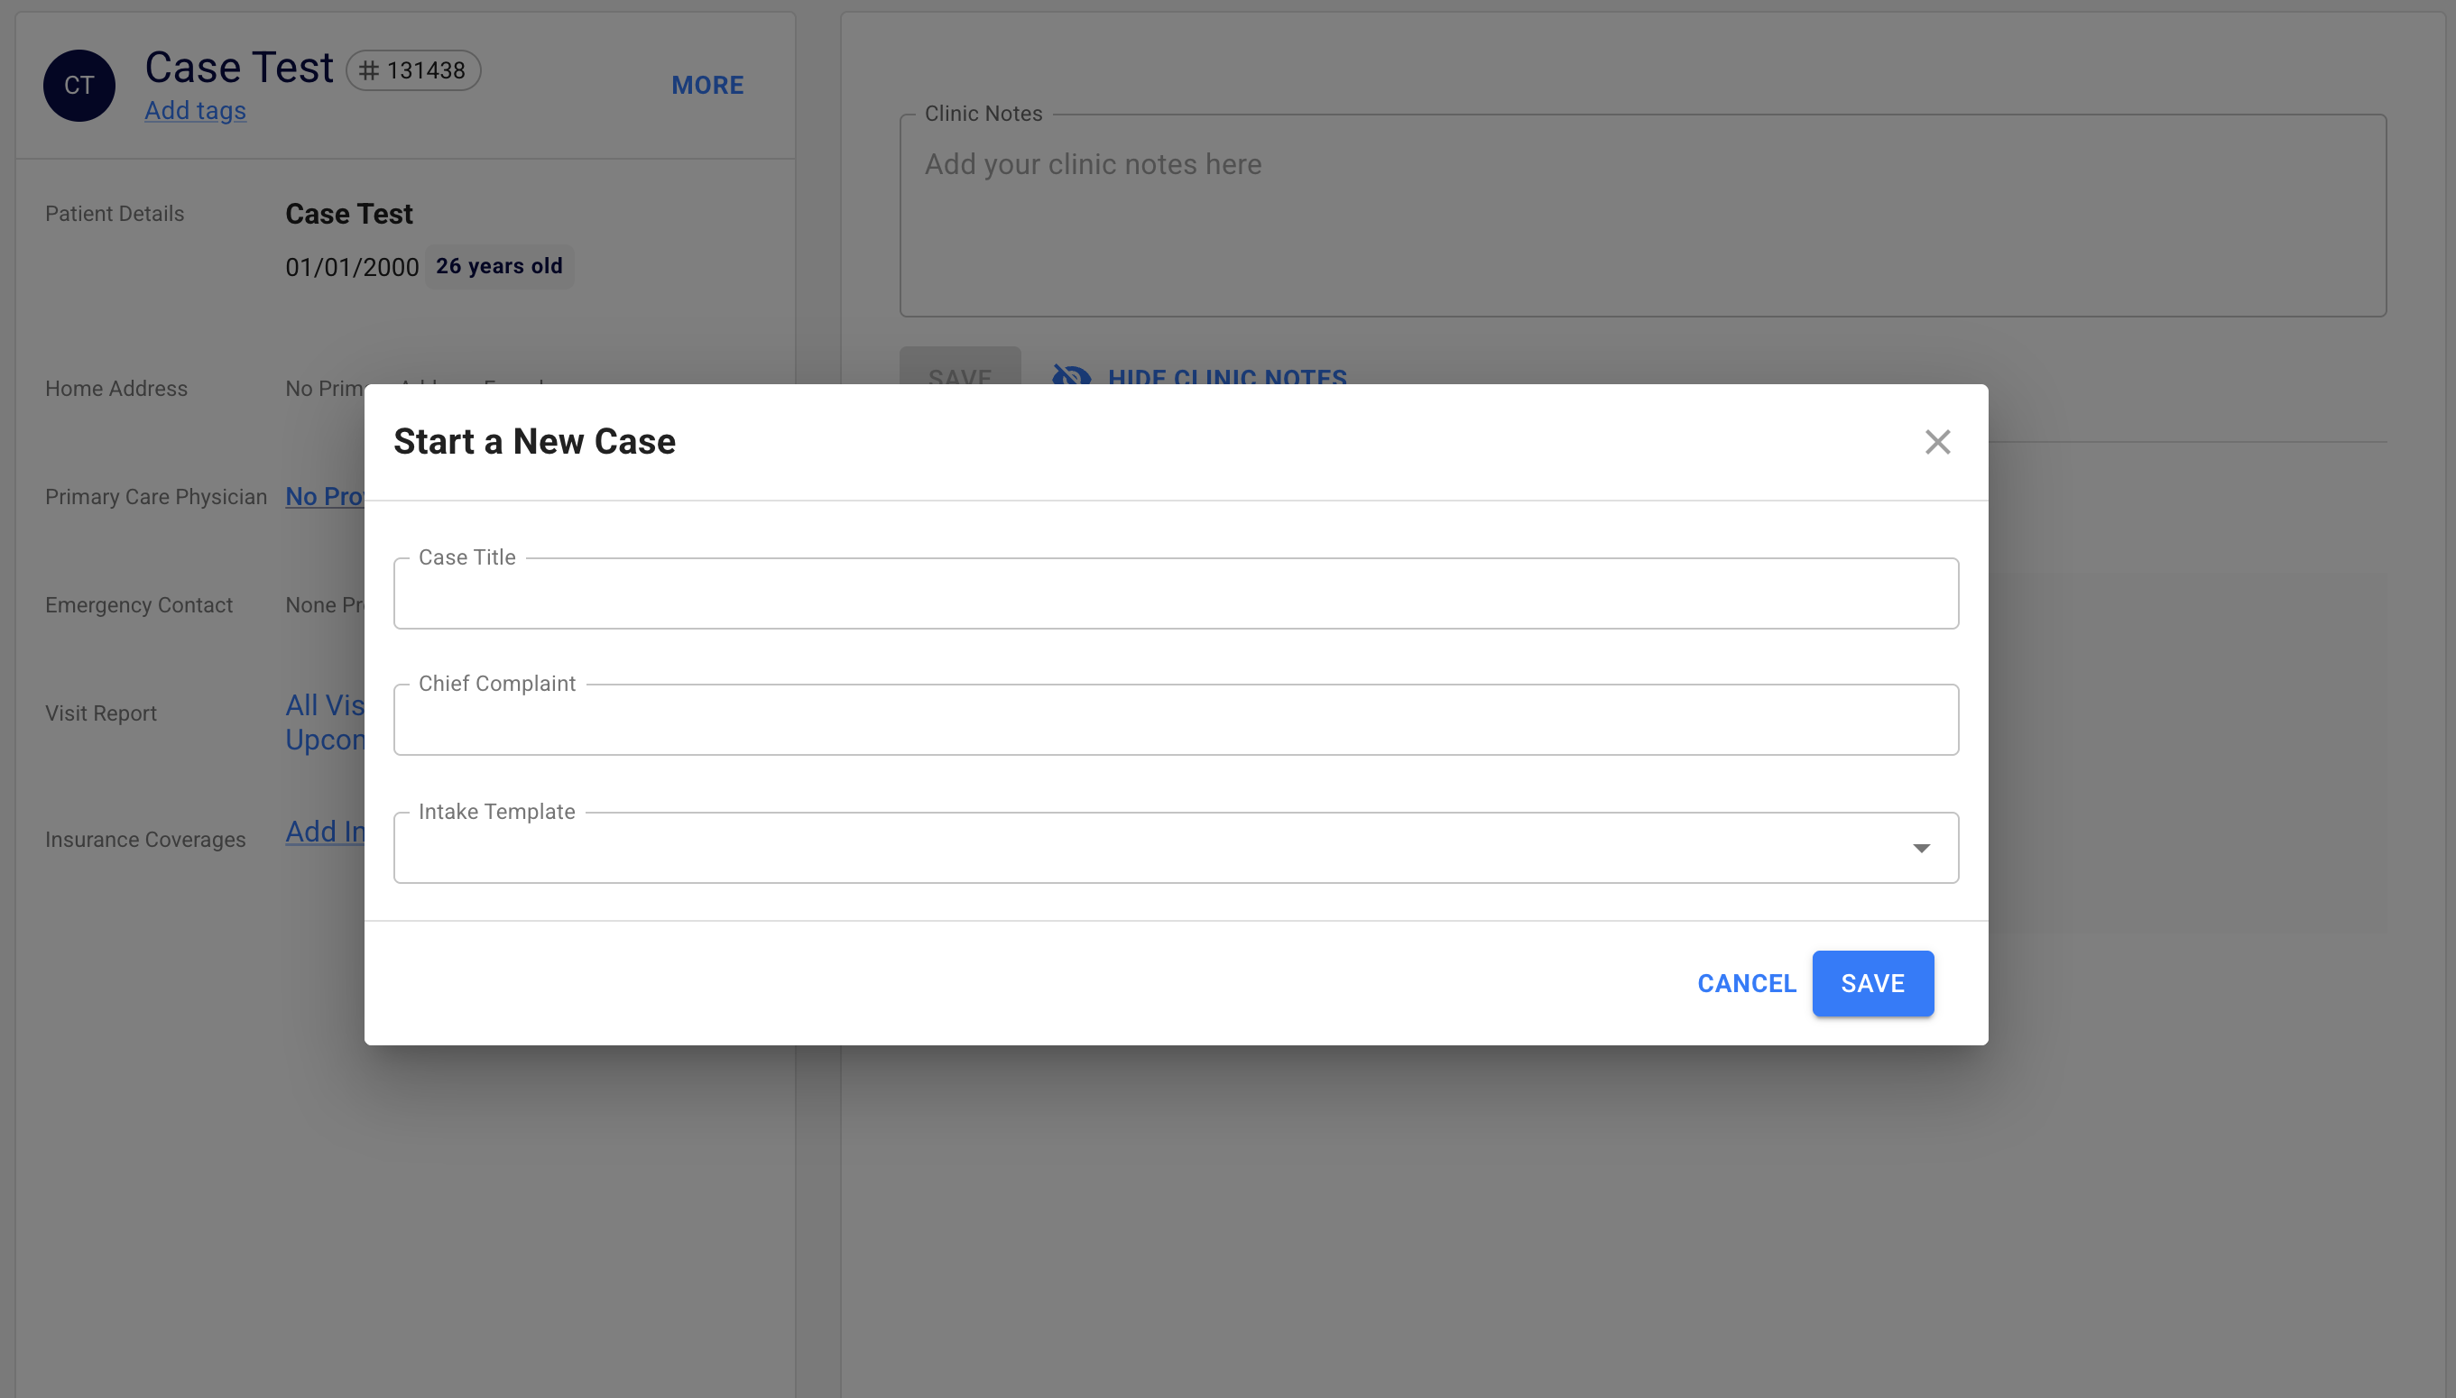Open the MORE patient options
The image size is (2456, 1398).
pos(706,86)
